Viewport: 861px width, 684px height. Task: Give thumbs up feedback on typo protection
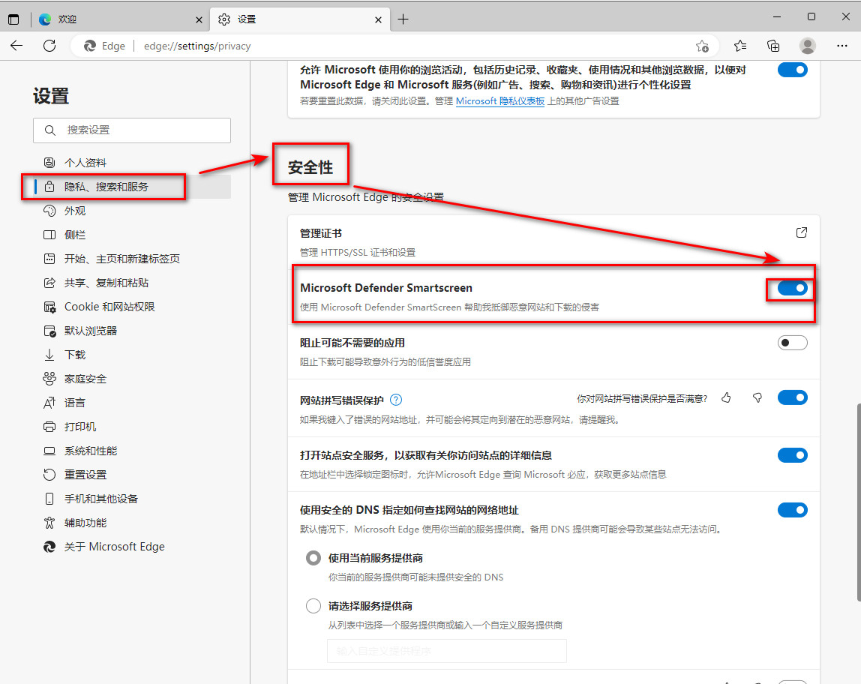726,398
